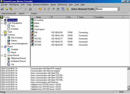Click the License Management icon in tree
Image resolution: width=130 pixels, height=94 pixels.
pos(8,43)
